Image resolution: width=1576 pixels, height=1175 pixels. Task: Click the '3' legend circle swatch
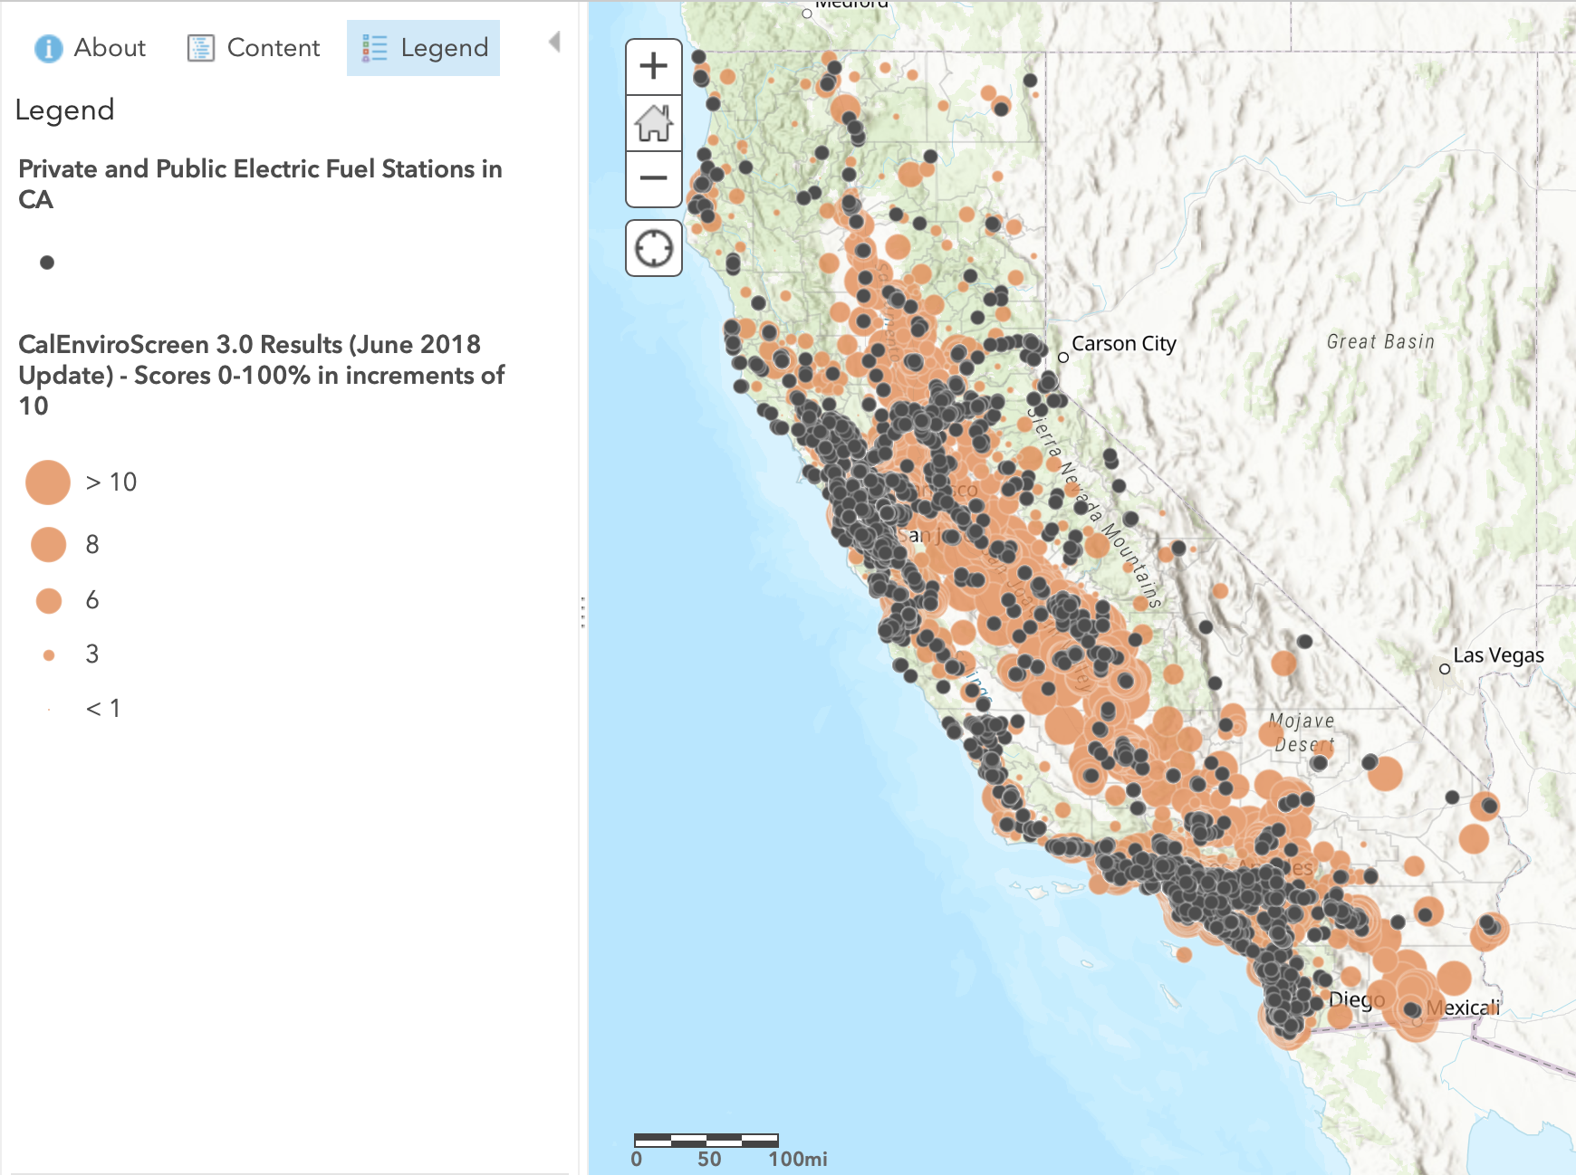point(49,654)
